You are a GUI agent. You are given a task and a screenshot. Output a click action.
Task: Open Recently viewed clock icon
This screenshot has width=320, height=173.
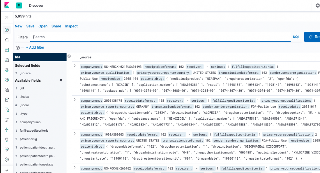[x=7, y=18]
